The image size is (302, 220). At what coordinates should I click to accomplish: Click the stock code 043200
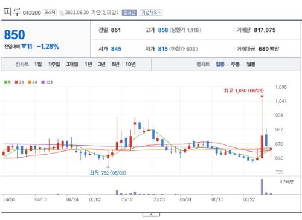pos(32,13)
